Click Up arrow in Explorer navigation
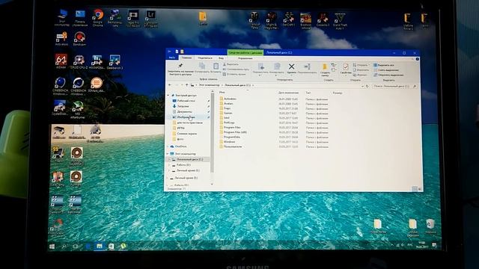 186,85
